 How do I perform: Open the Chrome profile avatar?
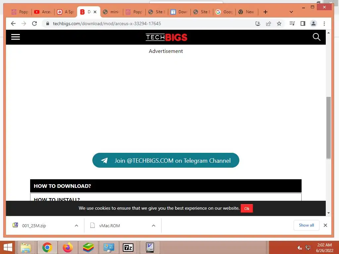click(314, 23)
